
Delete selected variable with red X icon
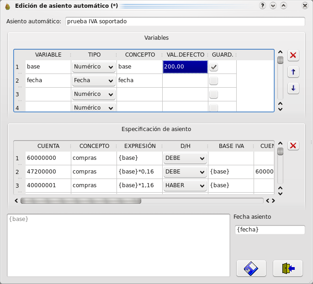[293, 55]
